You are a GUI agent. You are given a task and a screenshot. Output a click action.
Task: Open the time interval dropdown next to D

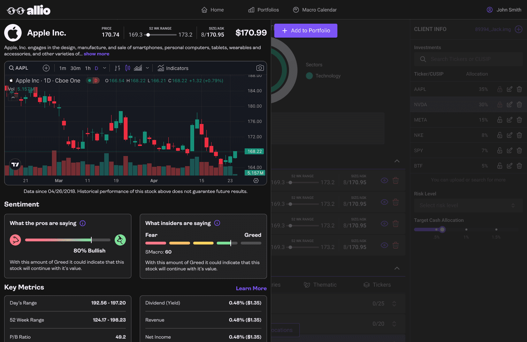[105, 68]
